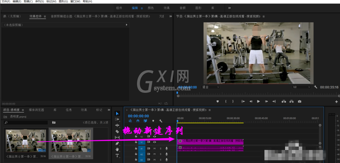The height and width of the screenshot is (163, 340).
Task: Click the Go to In button
Action: [243, 101]
